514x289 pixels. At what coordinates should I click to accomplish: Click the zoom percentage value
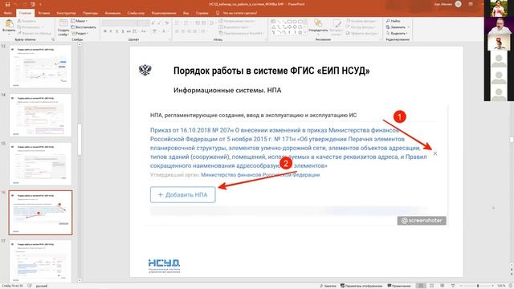(x=501, y=286)
